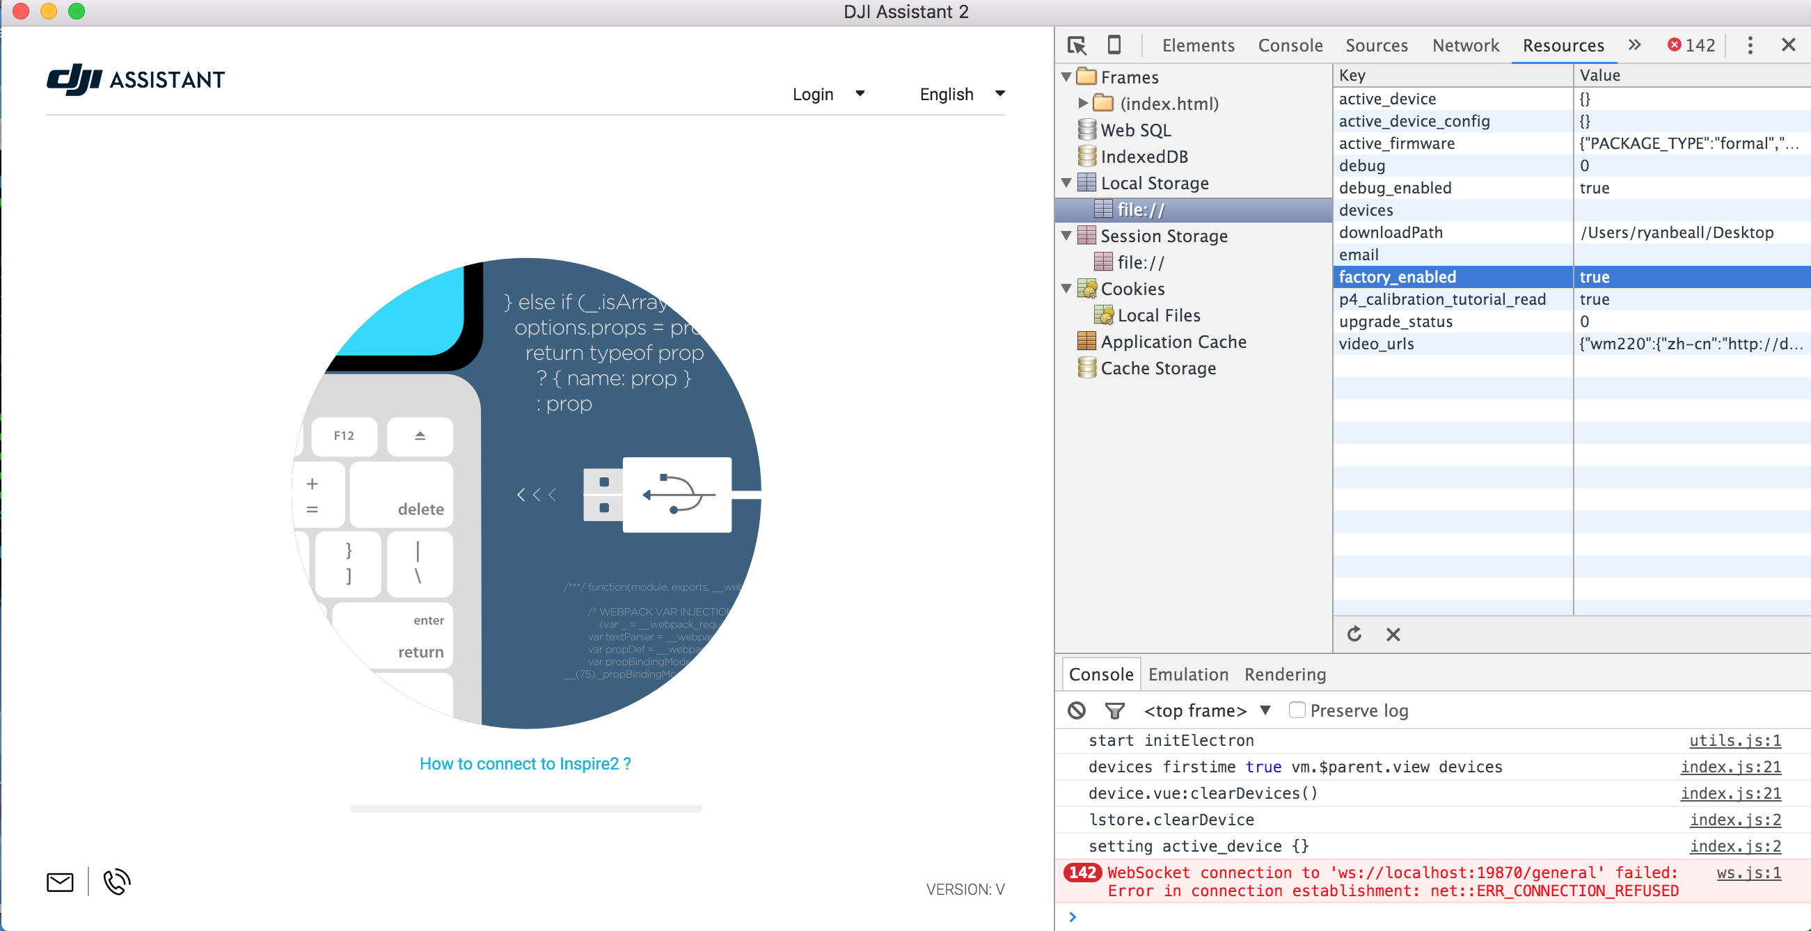Collapse the Cookies tree section
Image resolution: width=1811 pixels, height=931 pixels.
pyautogui.click(x=1066, y=289)
